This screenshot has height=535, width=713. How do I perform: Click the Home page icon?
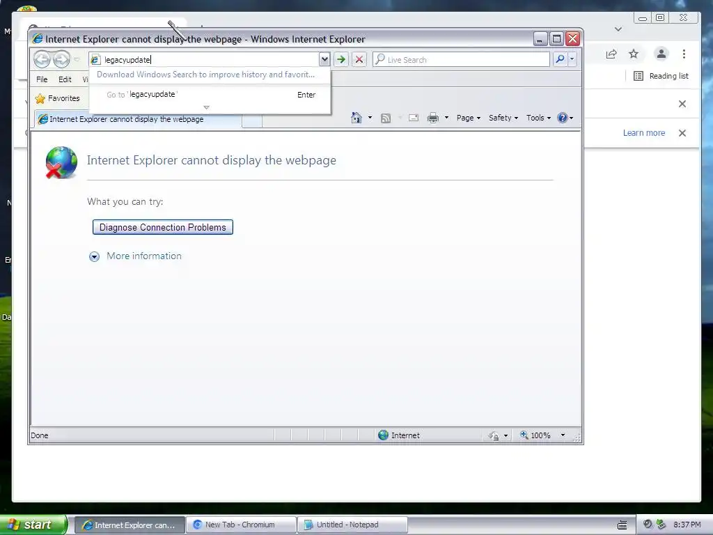pos(356,118)
